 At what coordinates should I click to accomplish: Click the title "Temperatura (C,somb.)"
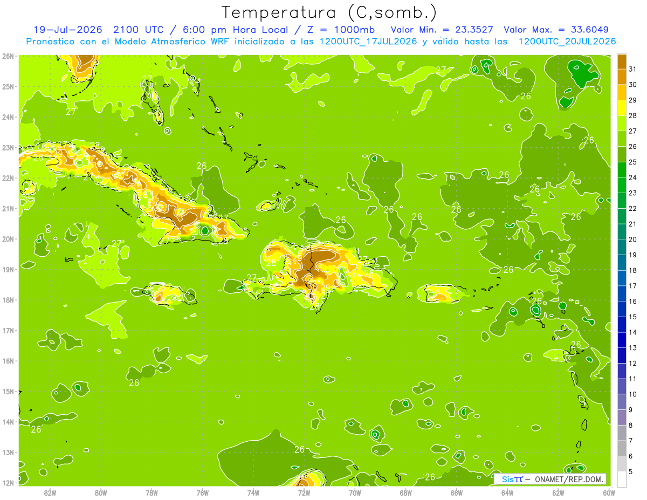[329, 12]
